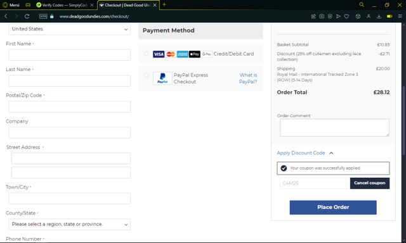Close the Checkout tab
The height and width of the screenshot is (243, 406).
155,5
